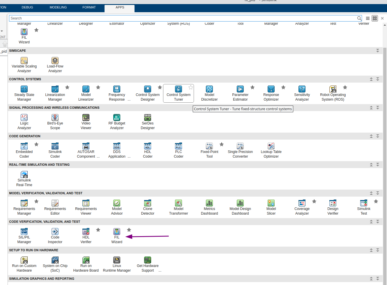This screenshot has width=387, height=285.
Task: Launch the Logic Analyzer
Action: tap(24, 122)
